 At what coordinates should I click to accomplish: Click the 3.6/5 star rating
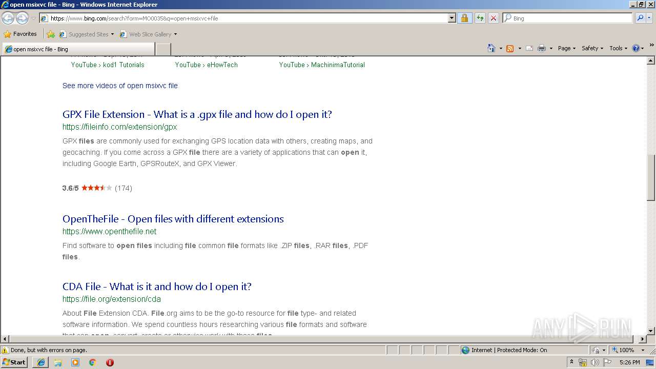pyautogui.click(x=97, y=188)
